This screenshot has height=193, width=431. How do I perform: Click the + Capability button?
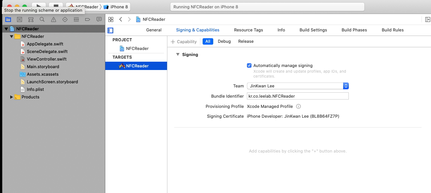point(184,42)
